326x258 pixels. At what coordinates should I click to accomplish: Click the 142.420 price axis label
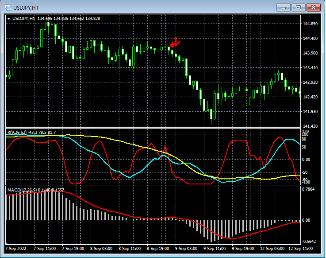311,97
